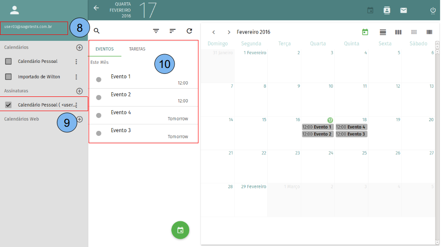Image resolution: width=441 pixels, height=247 pixels.
Task: Select the Eventos tab
Action: coord(105,49)
